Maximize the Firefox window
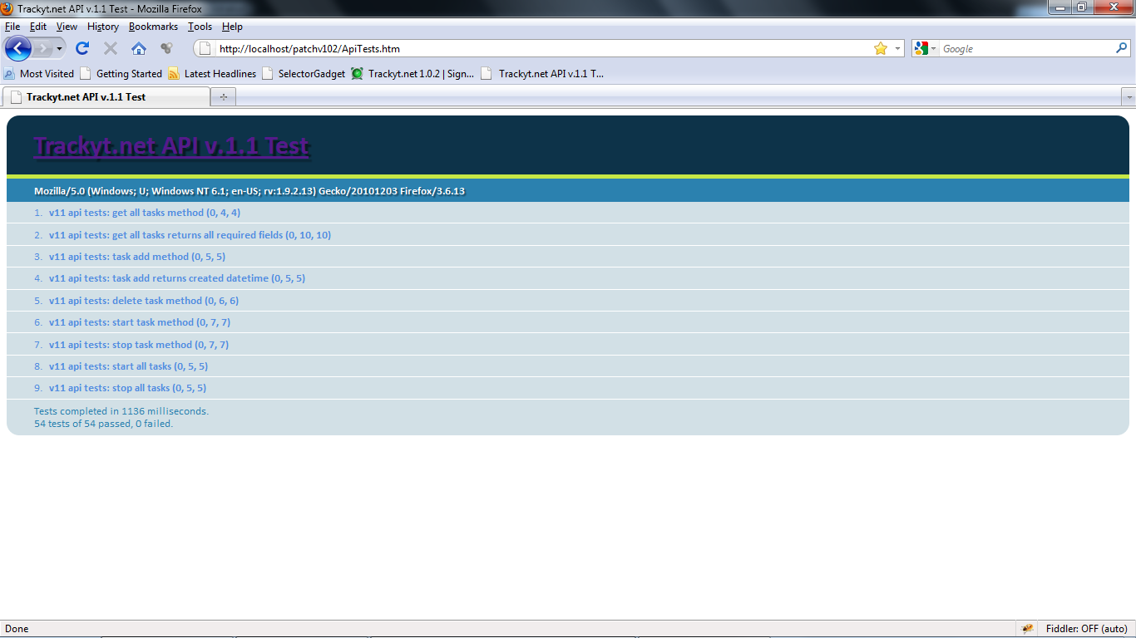This screenshot has height=638, width=1136. [x=1082, y=7]
